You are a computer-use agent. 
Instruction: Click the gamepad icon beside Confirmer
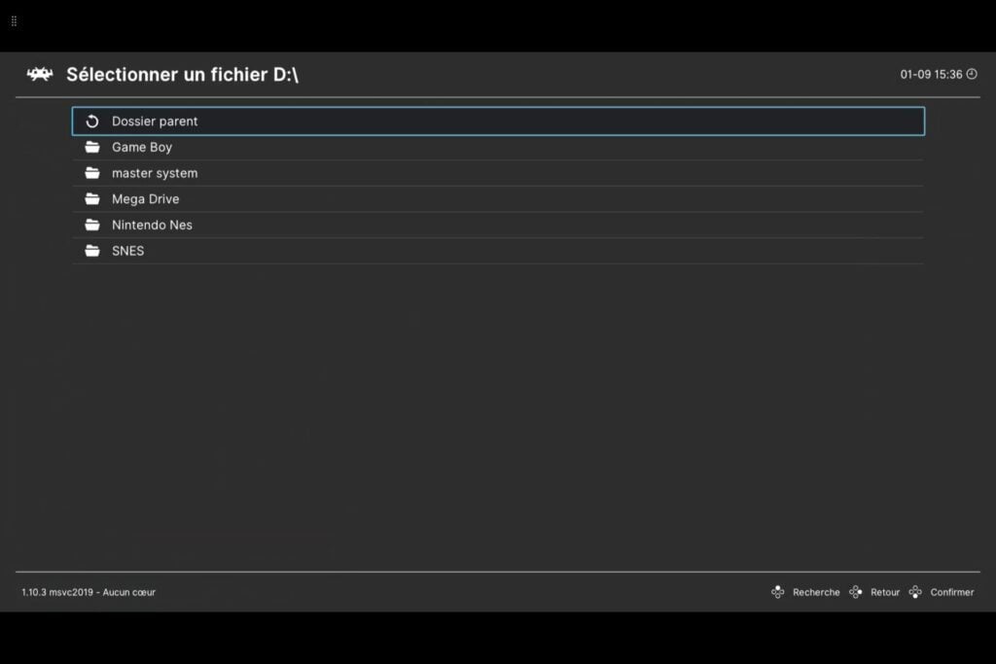point(915,592)
